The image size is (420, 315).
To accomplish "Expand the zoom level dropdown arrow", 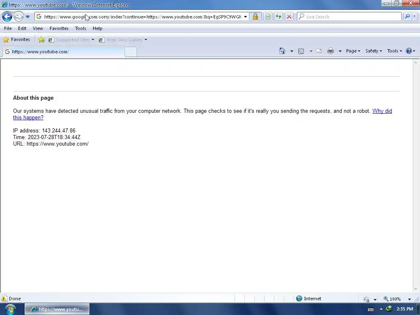I will [x=409, y=299].
